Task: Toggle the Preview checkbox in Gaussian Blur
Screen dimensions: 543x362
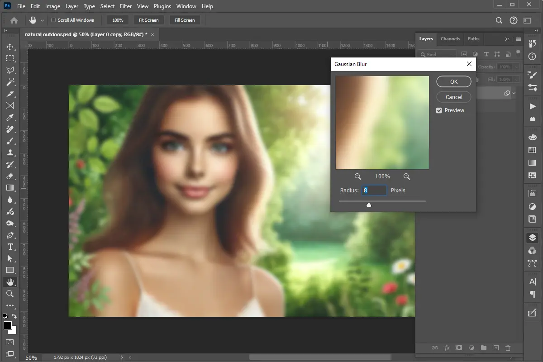Action: pyautogui.click(x=439, y=110)
